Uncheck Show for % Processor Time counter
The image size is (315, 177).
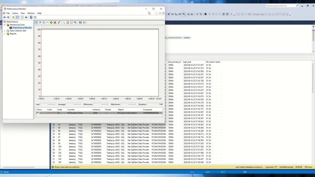pyautogui.click(x=37, y=113)
